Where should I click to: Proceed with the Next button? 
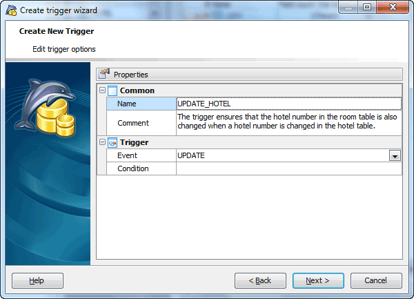[318, 280]
